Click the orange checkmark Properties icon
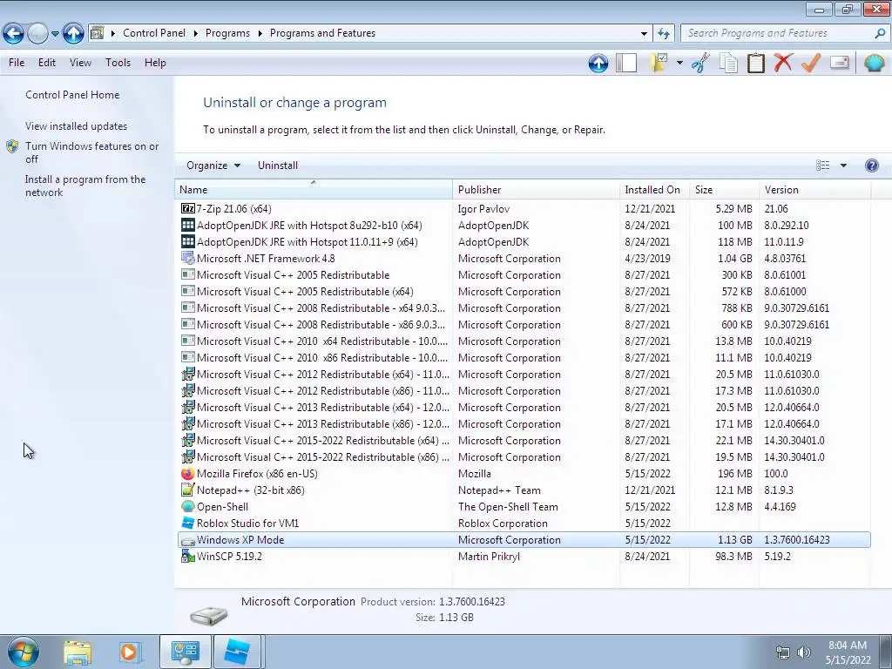Viewport: 892px width, 669px height. (811, 63)
